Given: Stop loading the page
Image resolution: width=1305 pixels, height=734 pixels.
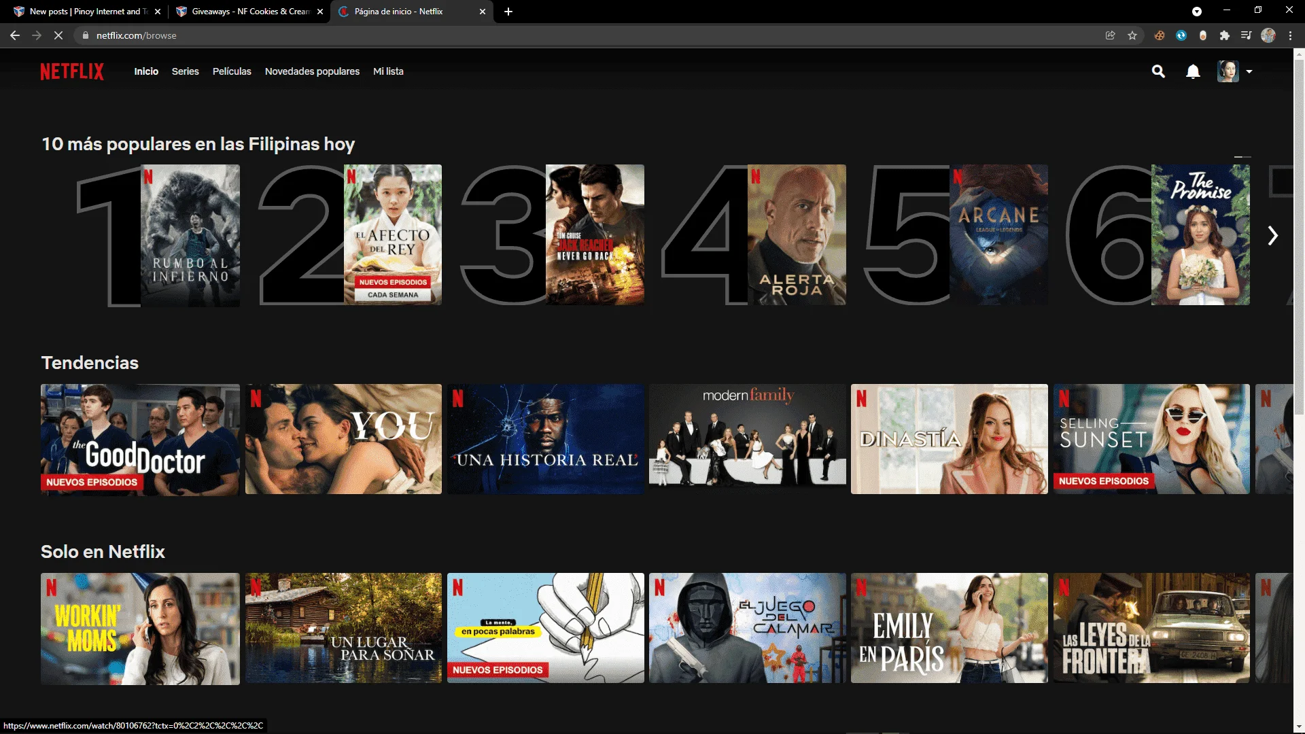Looking at the screenshot, I should [58, 35].
